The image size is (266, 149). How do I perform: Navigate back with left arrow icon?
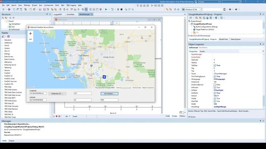coord(230,10)
